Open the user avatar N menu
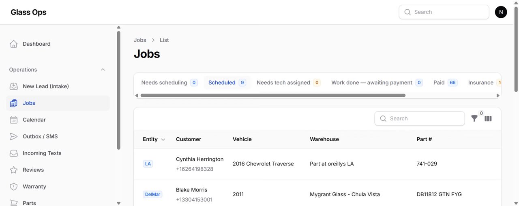 coord(501,12)
